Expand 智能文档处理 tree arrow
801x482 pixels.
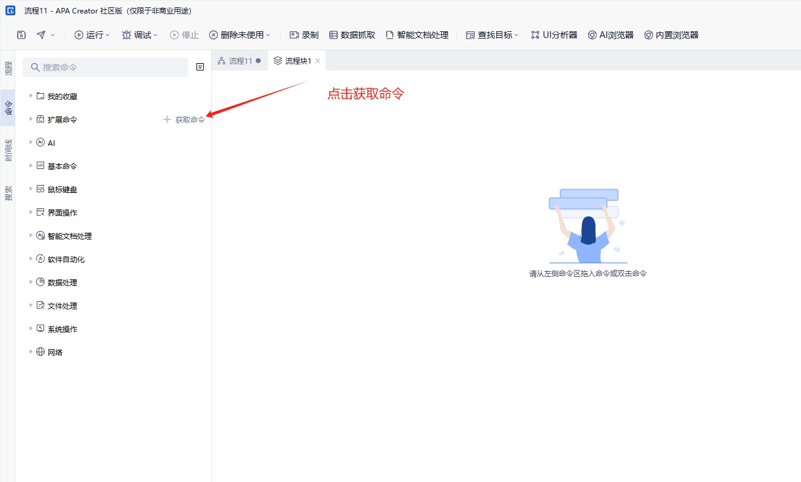[x=31, y=235]
